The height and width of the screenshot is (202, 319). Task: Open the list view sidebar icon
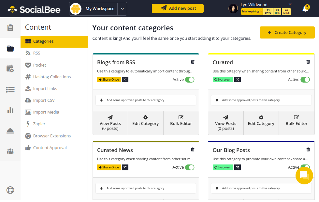tap(10, 89)
